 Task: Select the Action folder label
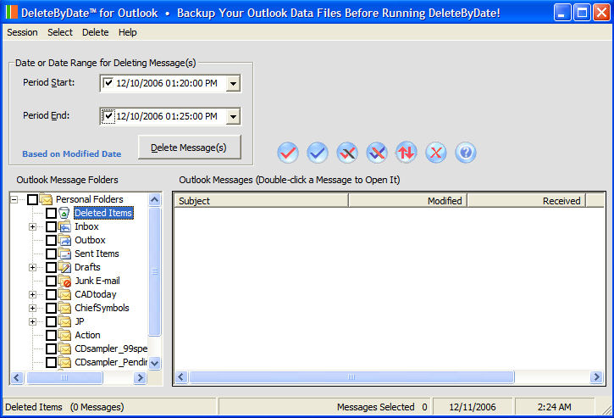[87, 335]
